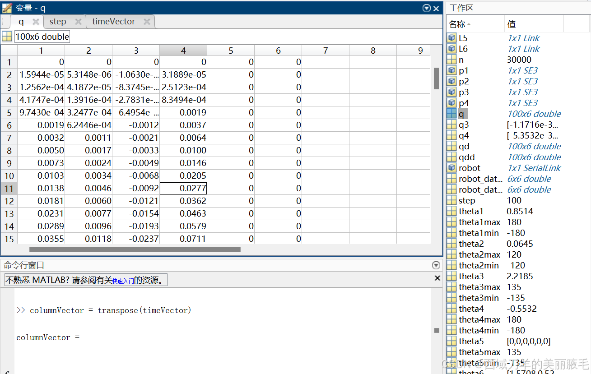This screenshot has height=374, width=591.
Task: Click the value [0,0,0,0,0,0] of theta5
Action: pyautogui.click(x=529, y=341)
